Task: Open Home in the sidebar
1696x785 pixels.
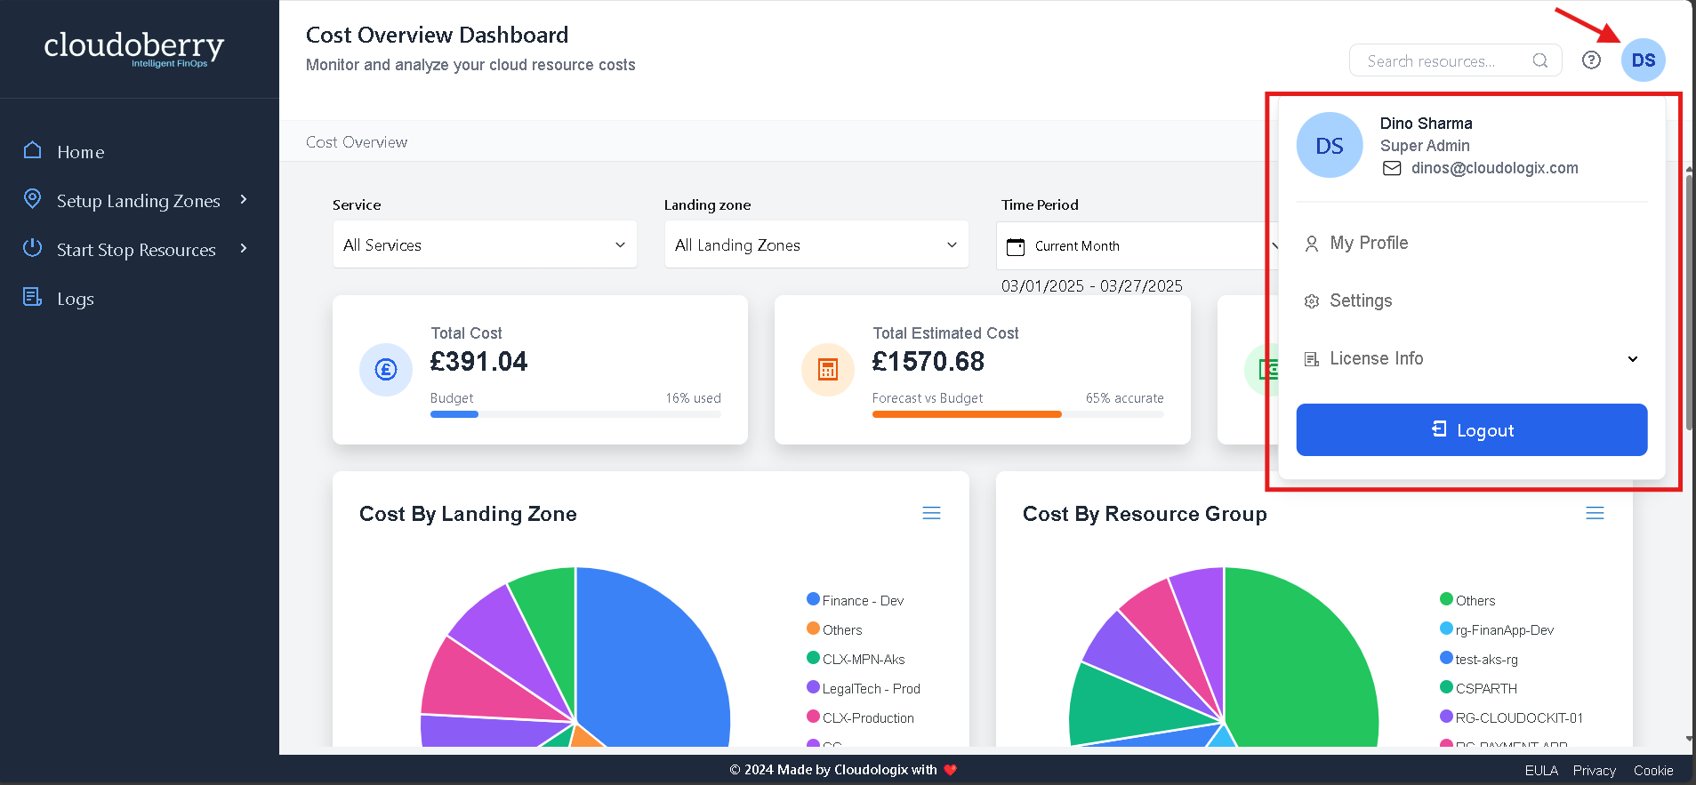Action: (x=80, y=152)
